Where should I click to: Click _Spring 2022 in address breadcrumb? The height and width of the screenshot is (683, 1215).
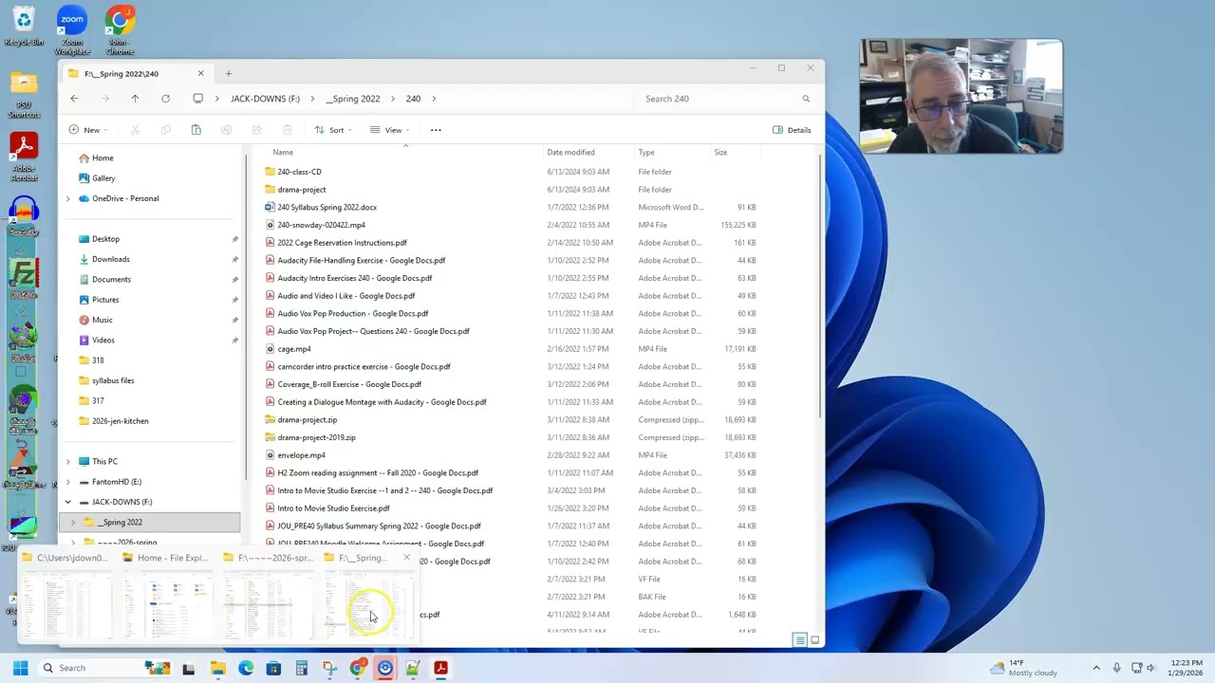pyautogui.click(x=353, y=99)
